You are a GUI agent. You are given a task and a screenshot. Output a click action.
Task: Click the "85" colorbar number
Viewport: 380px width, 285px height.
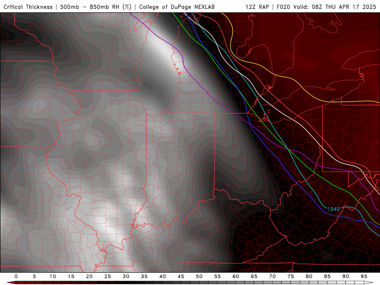coord(327,276)
